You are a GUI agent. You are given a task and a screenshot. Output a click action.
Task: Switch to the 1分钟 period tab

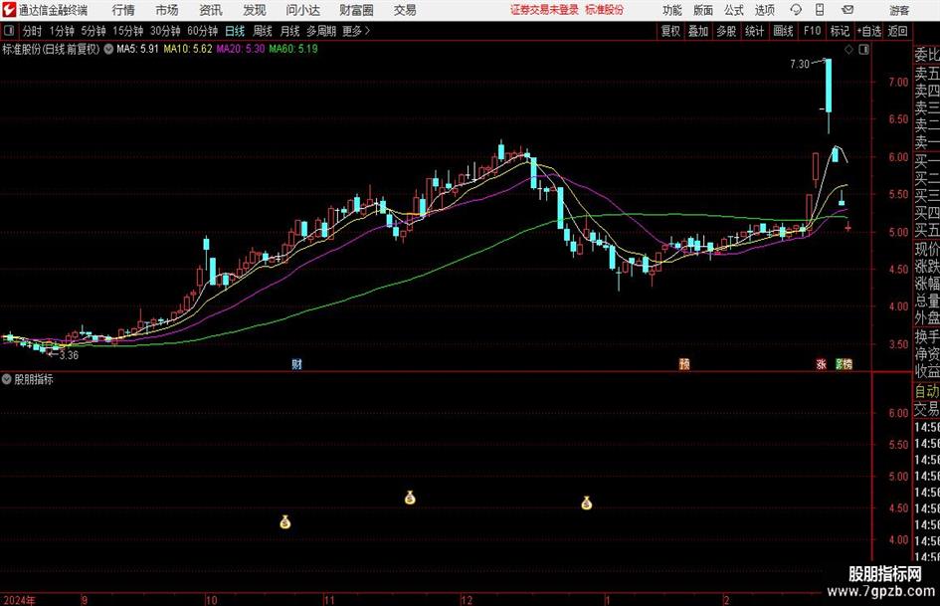click(62, 31)
